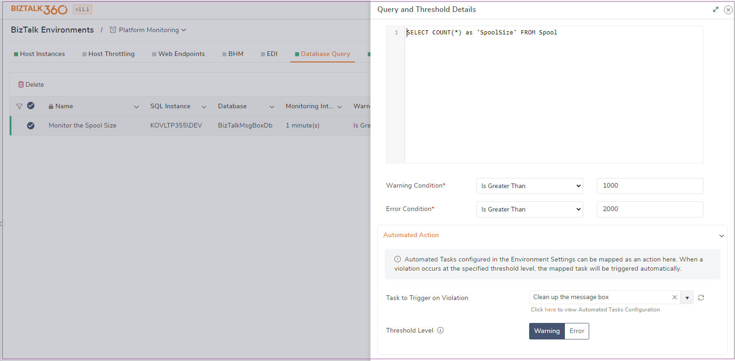Switch to the Host Throttling tab
The width and height of the screenshot is (735, 361).
click(x=108, y=54)
